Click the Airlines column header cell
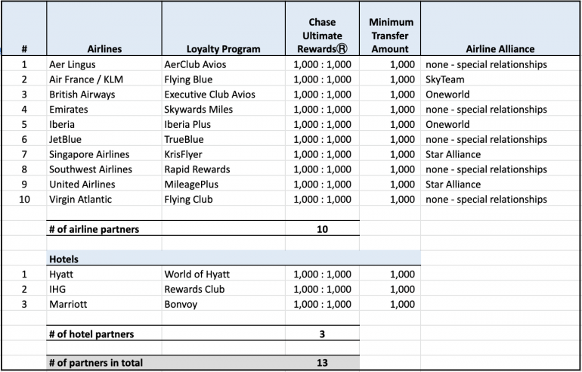Screen dimensions: 582x372 pos(104,48)
